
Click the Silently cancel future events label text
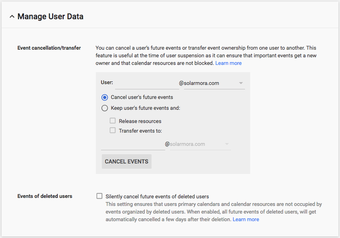tap(157, 196)
